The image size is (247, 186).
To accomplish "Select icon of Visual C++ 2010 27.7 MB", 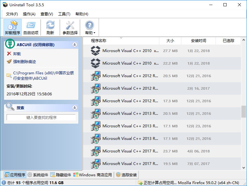I will coord(96,50).
